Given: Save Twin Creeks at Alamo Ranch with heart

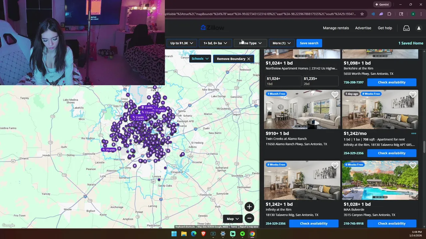Looking at the screenshot, I should [335, 95].
